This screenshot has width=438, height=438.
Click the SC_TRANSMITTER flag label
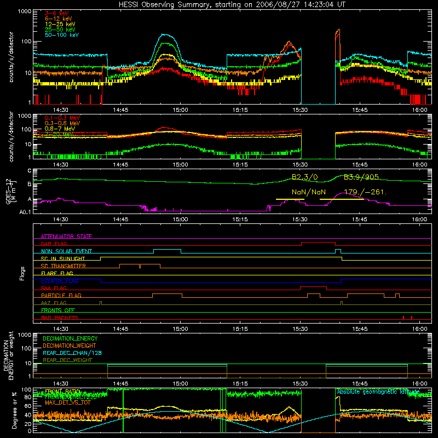(x=63, y=266)
